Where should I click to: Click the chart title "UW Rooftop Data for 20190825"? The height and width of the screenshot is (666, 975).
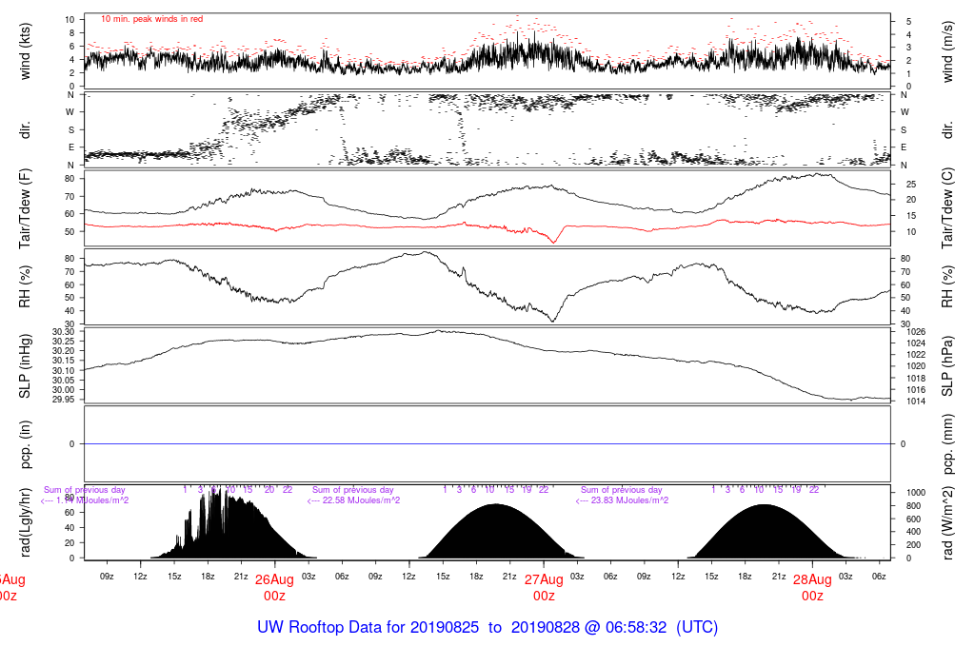(x=368, y=627)
